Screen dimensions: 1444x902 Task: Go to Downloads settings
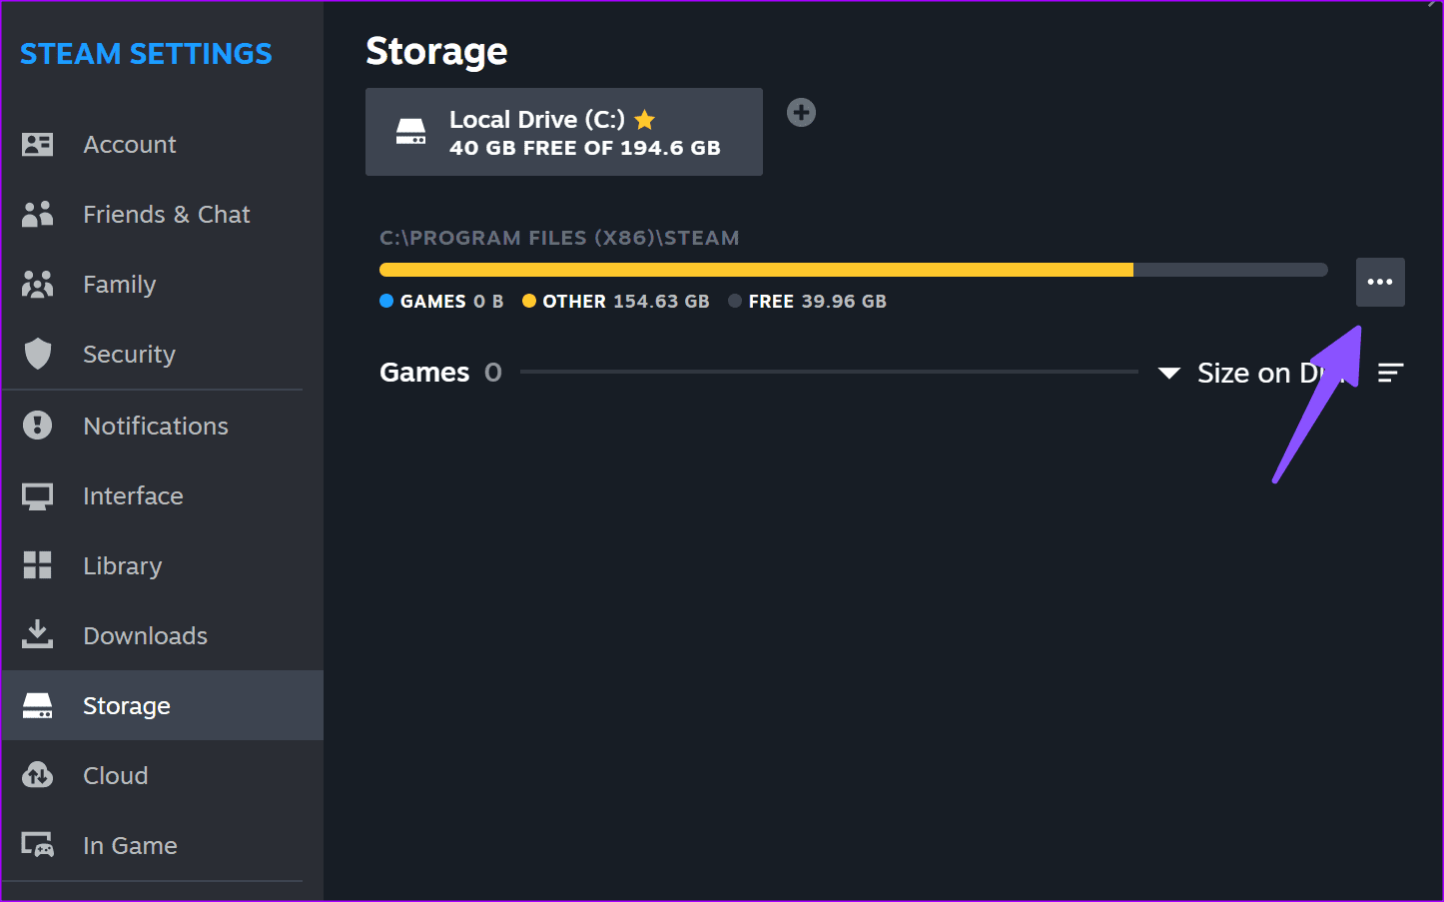(162, 636)
